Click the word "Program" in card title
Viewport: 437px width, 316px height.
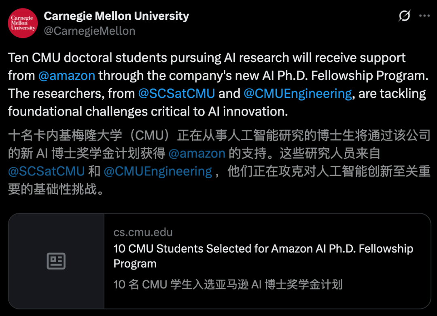point(135,264)
